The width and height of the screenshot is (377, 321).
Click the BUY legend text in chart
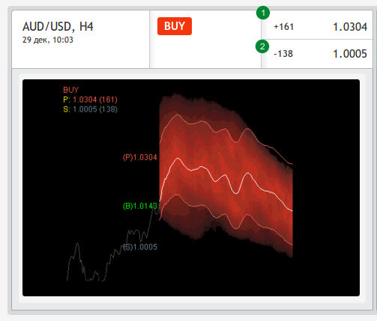pos(71,90)
